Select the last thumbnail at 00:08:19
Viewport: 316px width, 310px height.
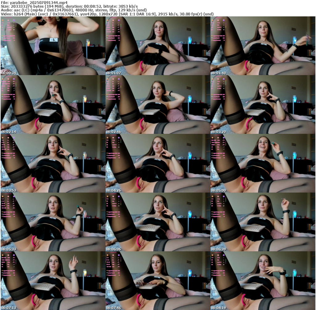(x=263, y=281)
